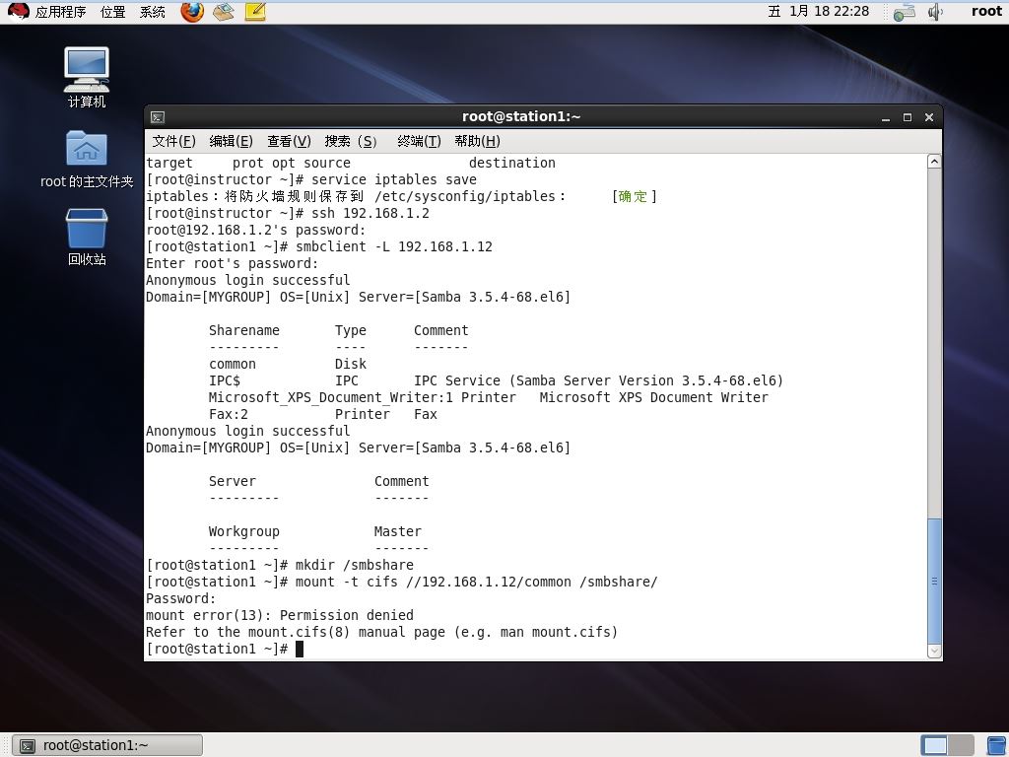The width and height of the screenshot is (1009, 757).
Task: Click the 'Sharename' column header text
Action: (244, 330)
